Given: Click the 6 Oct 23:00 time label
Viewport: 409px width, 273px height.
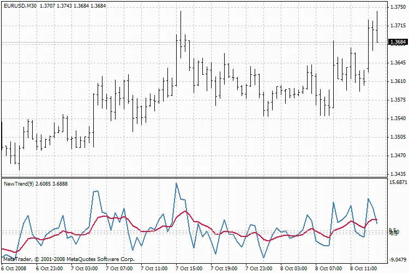Looking at the screenshot, I should click(x=48, y=269).
